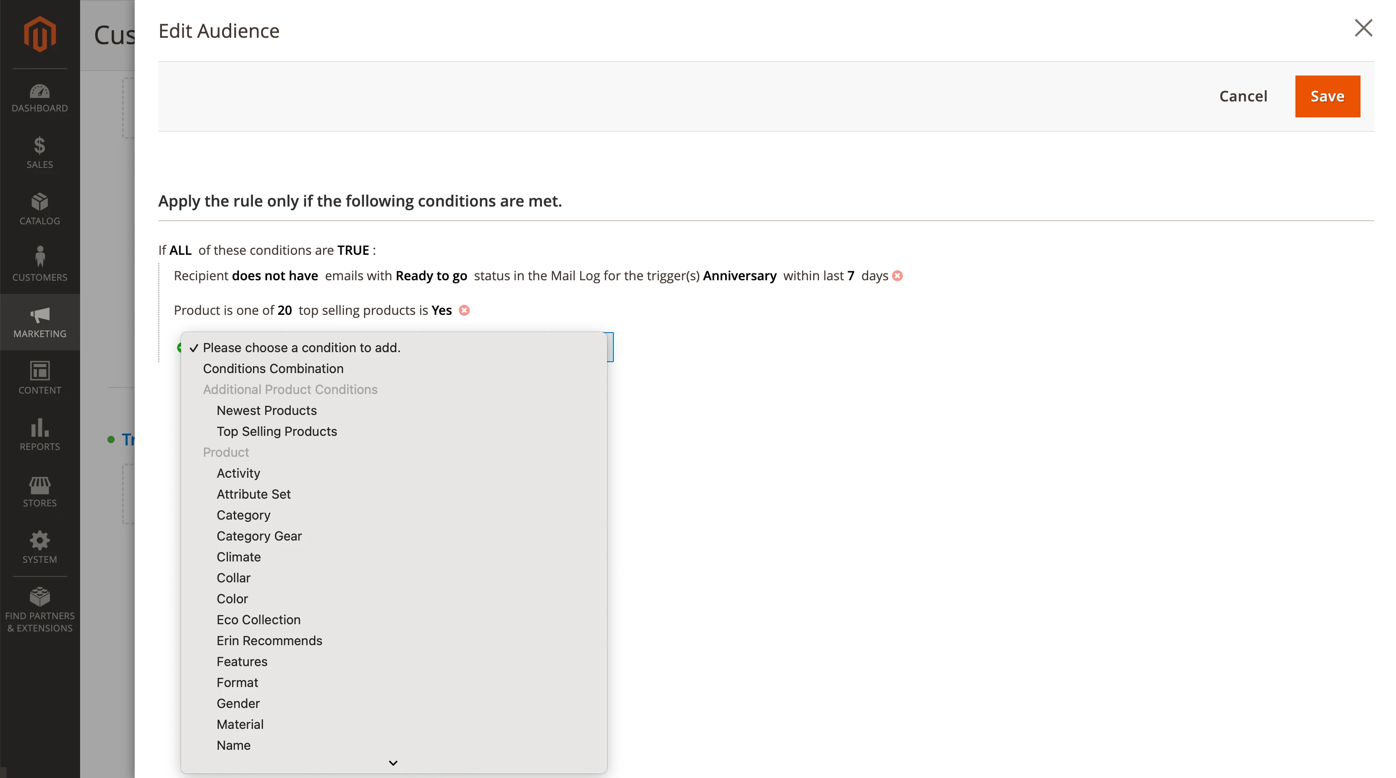Click the Cancel button
The width and height of the screenshot is (1396, 778).
click(x=1243, y=96)
